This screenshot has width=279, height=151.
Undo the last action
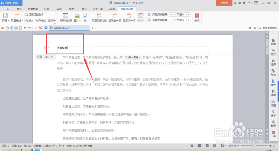coord(25,28)
